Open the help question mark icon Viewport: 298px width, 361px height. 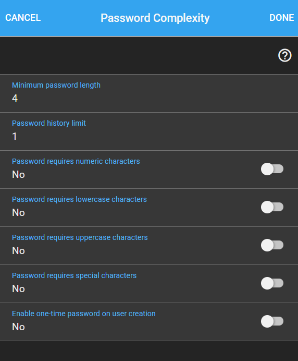coord(284,55)
